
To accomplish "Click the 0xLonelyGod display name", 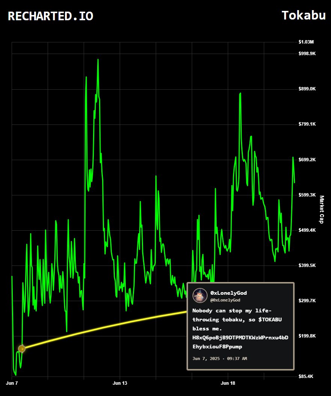I will pyautogui.click(x=229, y=293).
